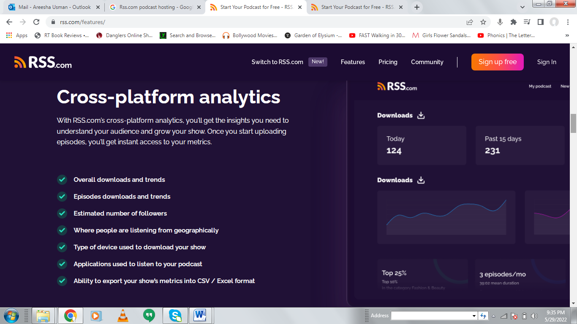This screenshot has width=577, height=324.
Task: Open Google Hangouts from the taskbar
Action: point(149,316)
